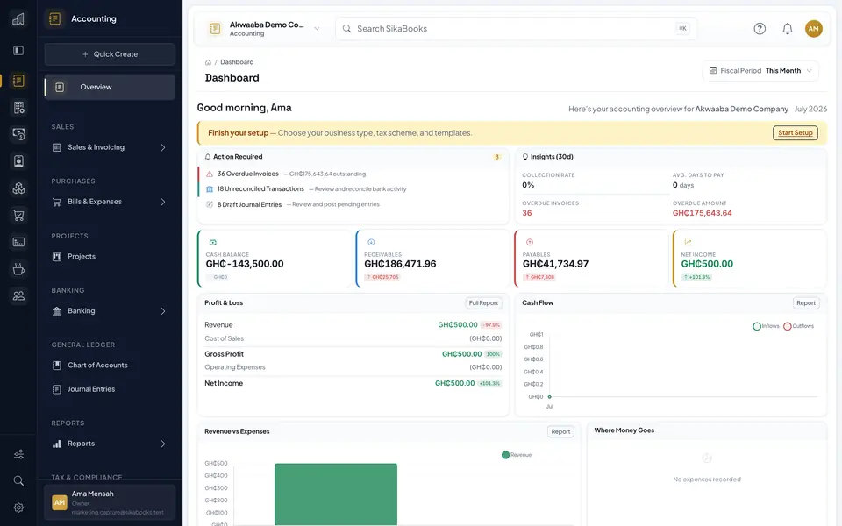
Task: Toggle the Inflows legend in Cash Flow
Action: [766, 326]
